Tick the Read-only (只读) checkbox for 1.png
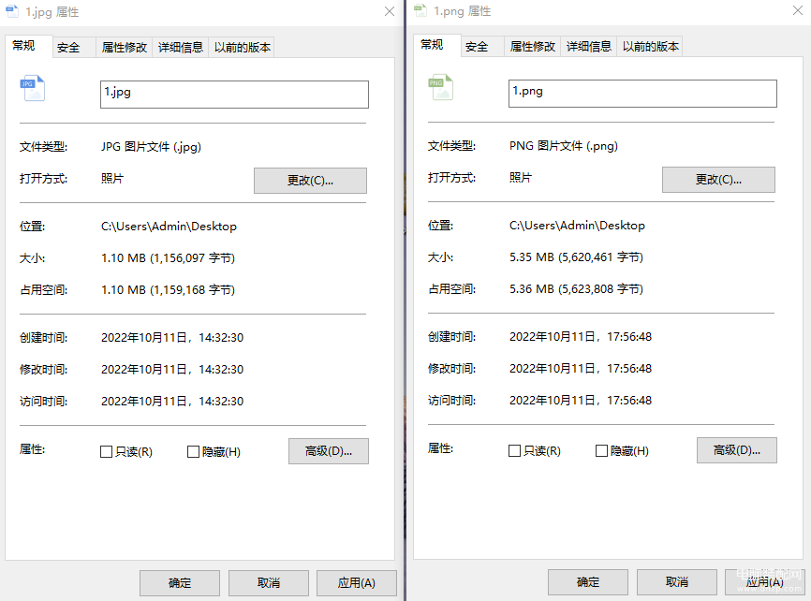 [x=514, y=451]
